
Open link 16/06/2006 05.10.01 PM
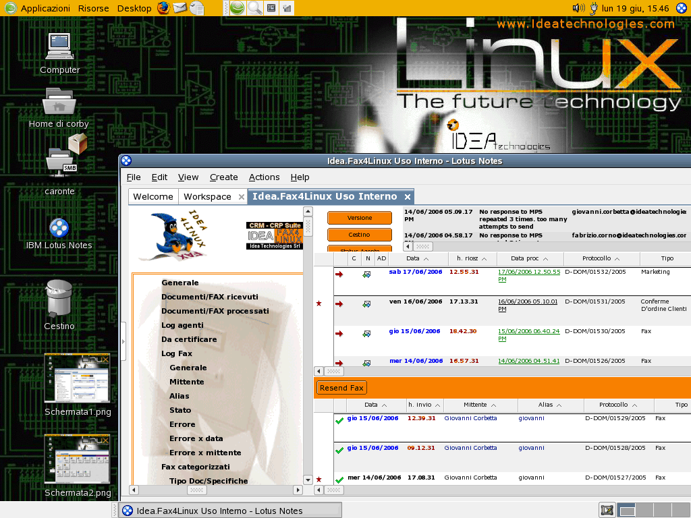pos(528,306)
